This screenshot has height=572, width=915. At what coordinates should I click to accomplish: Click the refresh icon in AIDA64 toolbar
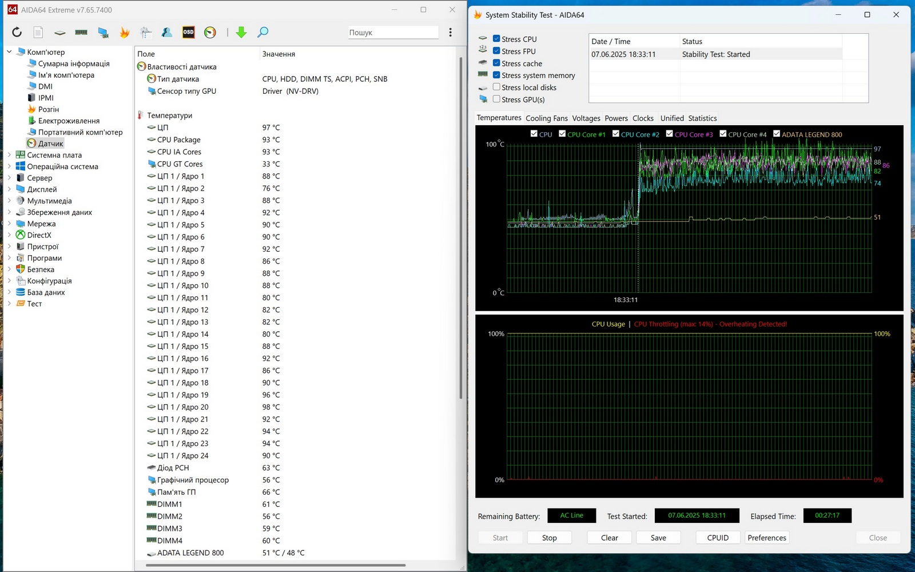point(17,33)
